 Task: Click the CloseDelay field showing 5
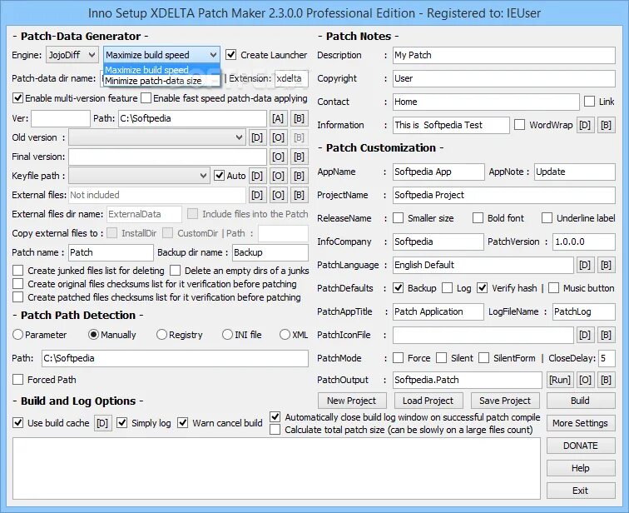(607, 358)
